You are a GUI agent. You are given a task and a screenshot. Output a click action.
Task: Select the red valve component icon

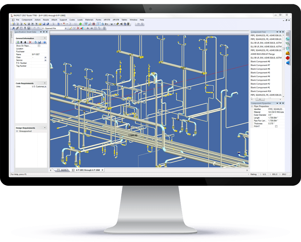click(x=288, y=58)
